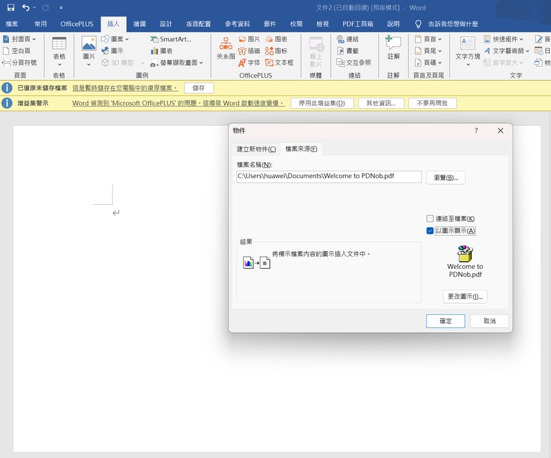This screenshot has width=551, height=458.
Task: Click the 更改圖示(I)... button
Action: pyautogui.click(x=465, y=296)
